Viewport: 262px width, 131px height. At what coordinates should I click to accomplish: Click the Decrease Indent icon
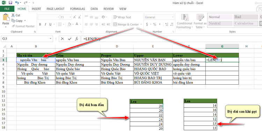103,24
